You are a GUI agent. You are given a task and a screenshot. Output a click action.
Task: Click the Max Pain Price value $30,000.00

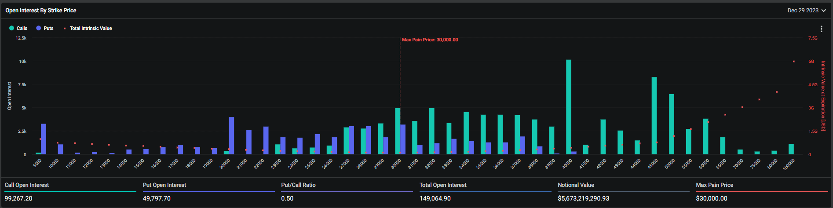(x=712, y=198)
